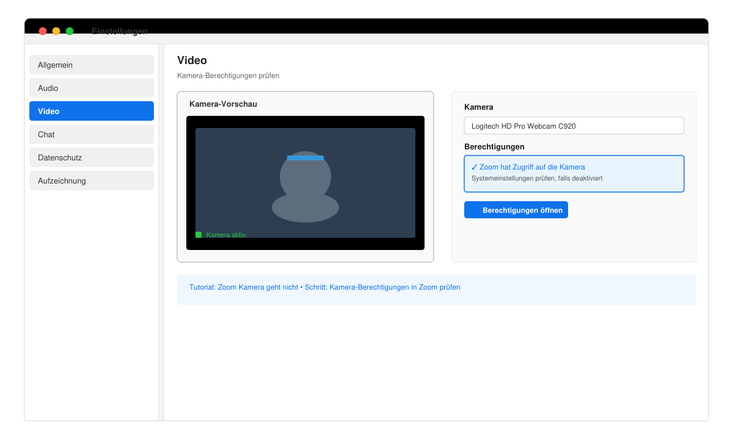Viewport: 733px width, 439px height.
Task: Switch to the Audio settings tab
Action: 92,88
